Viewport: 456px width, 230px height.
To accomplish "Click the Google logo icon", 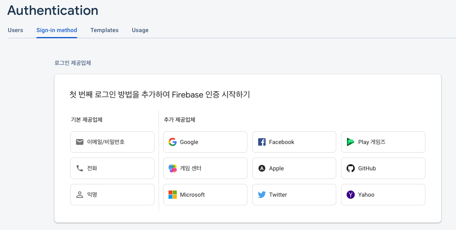I will [173, 142].
